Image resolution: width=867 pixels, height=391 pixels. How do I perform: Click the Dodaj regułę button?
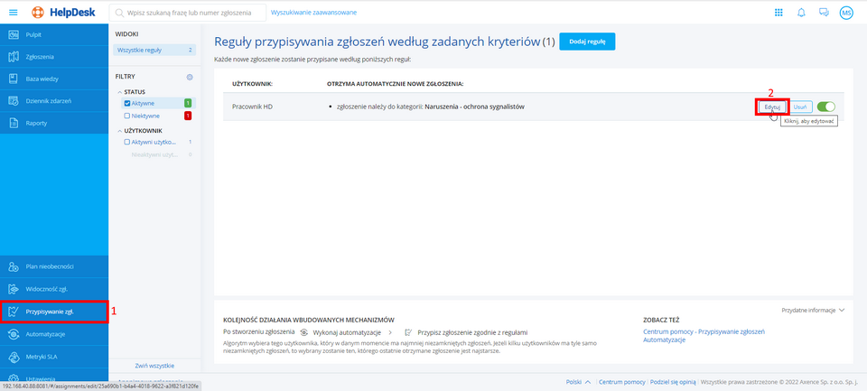tap(587, 42)
